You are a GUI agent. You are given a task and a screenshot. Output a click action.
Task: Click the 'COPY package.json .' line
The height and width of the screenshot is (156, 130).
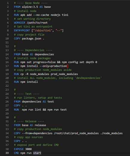[29, 39]
